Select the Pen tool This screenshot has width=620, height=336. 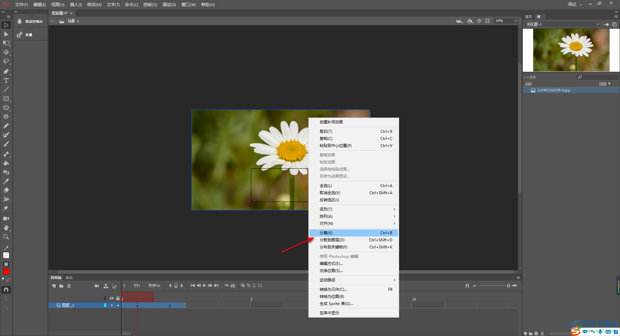tap(6, 71)
